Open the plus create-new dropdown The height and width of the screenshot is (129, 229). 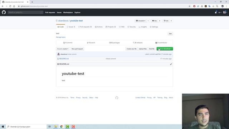[220, 13]
